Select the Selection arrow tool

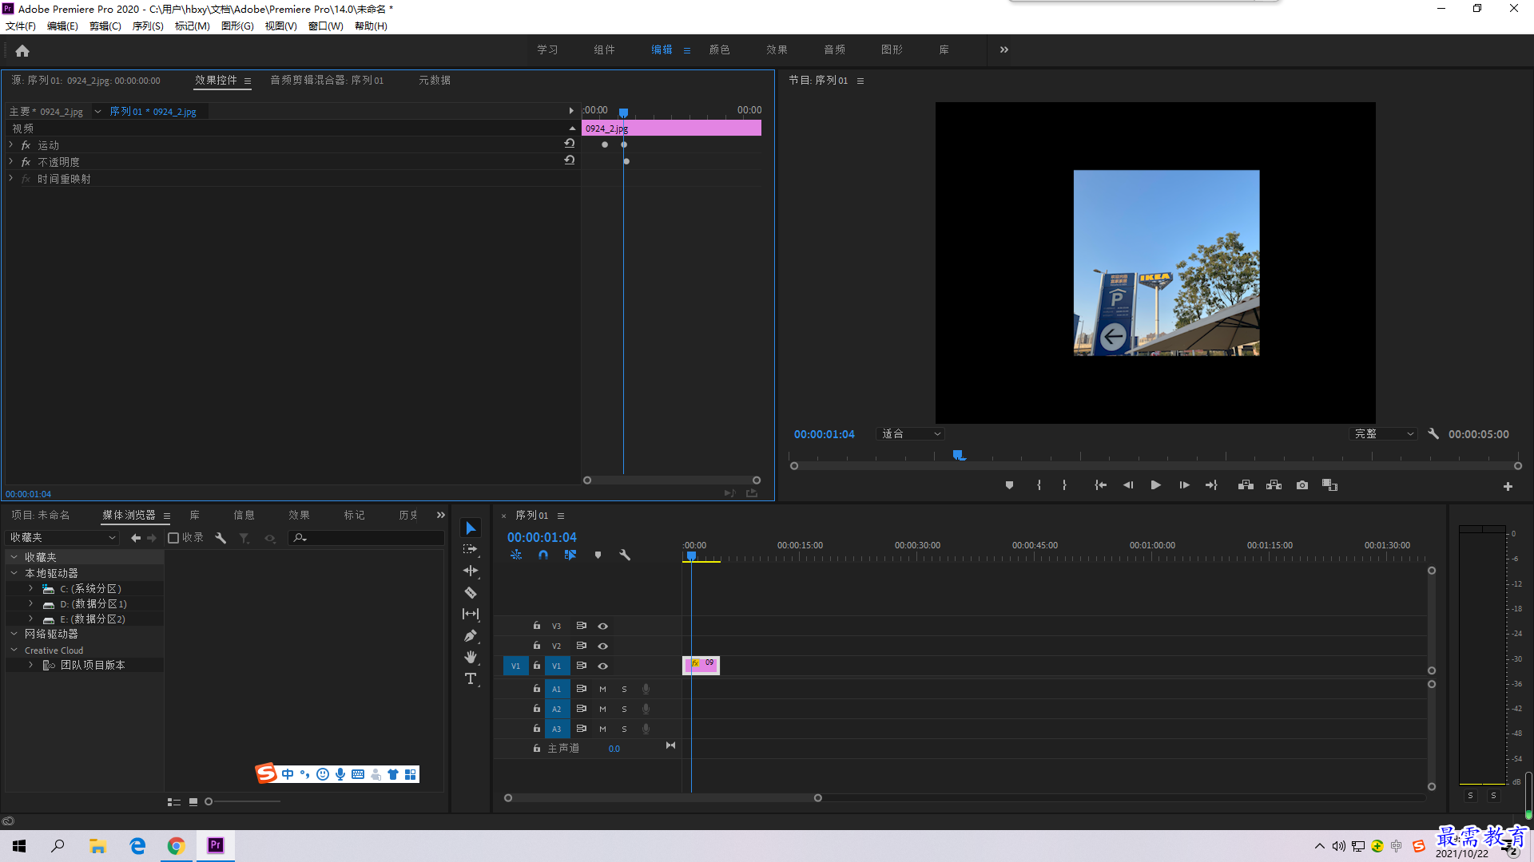[471, 528]
